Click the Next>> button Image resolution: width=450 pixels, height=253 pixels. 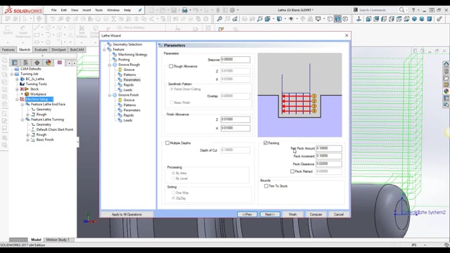click(x=270, y=214)
